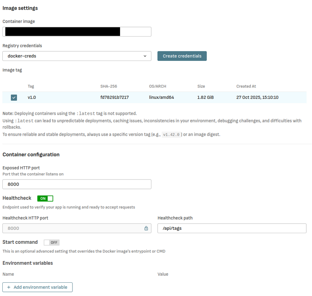Open the docker-creds registry credentials dropdown
312x296 pixels.
pyautogui.click(x=77, y=56)
